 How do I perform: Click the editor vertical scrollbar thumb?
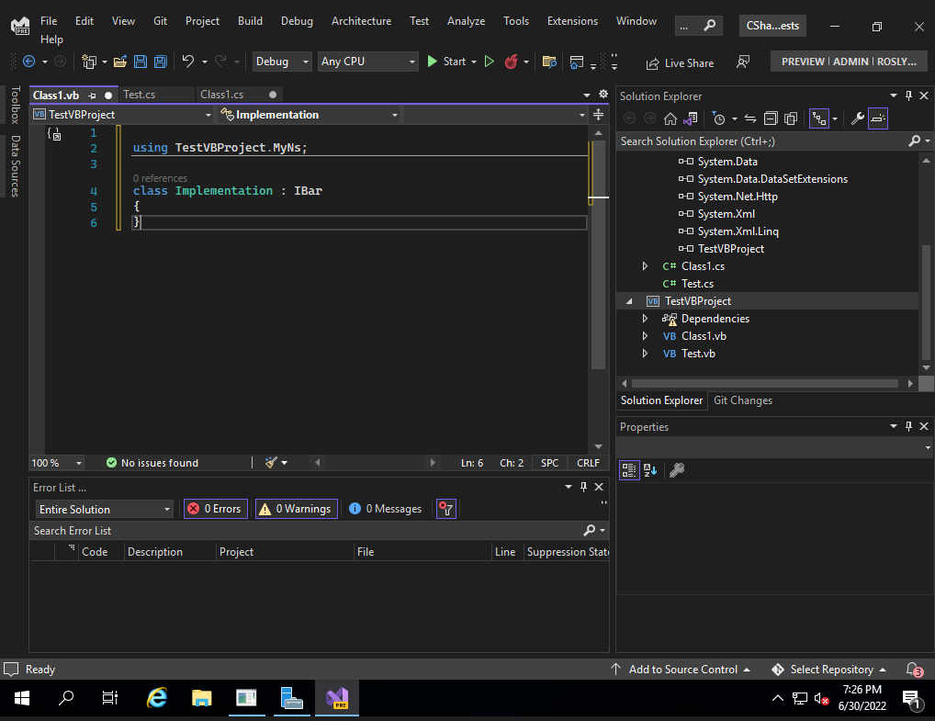point(598,254)
